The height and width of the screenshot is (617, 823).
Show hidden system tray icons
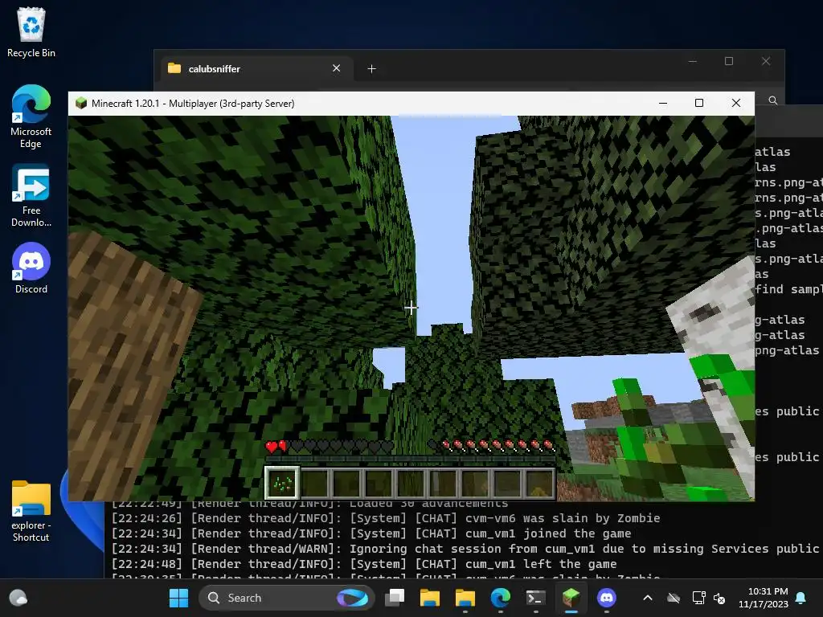coord(648,598)
